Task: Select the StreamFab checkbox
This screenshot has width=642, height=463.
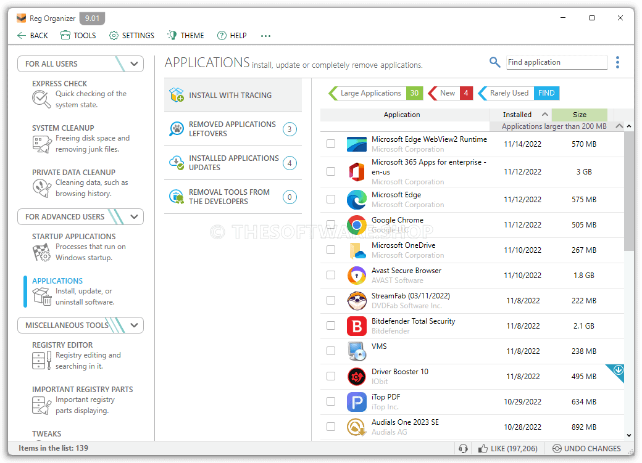Action: click(x=331, y=300)
